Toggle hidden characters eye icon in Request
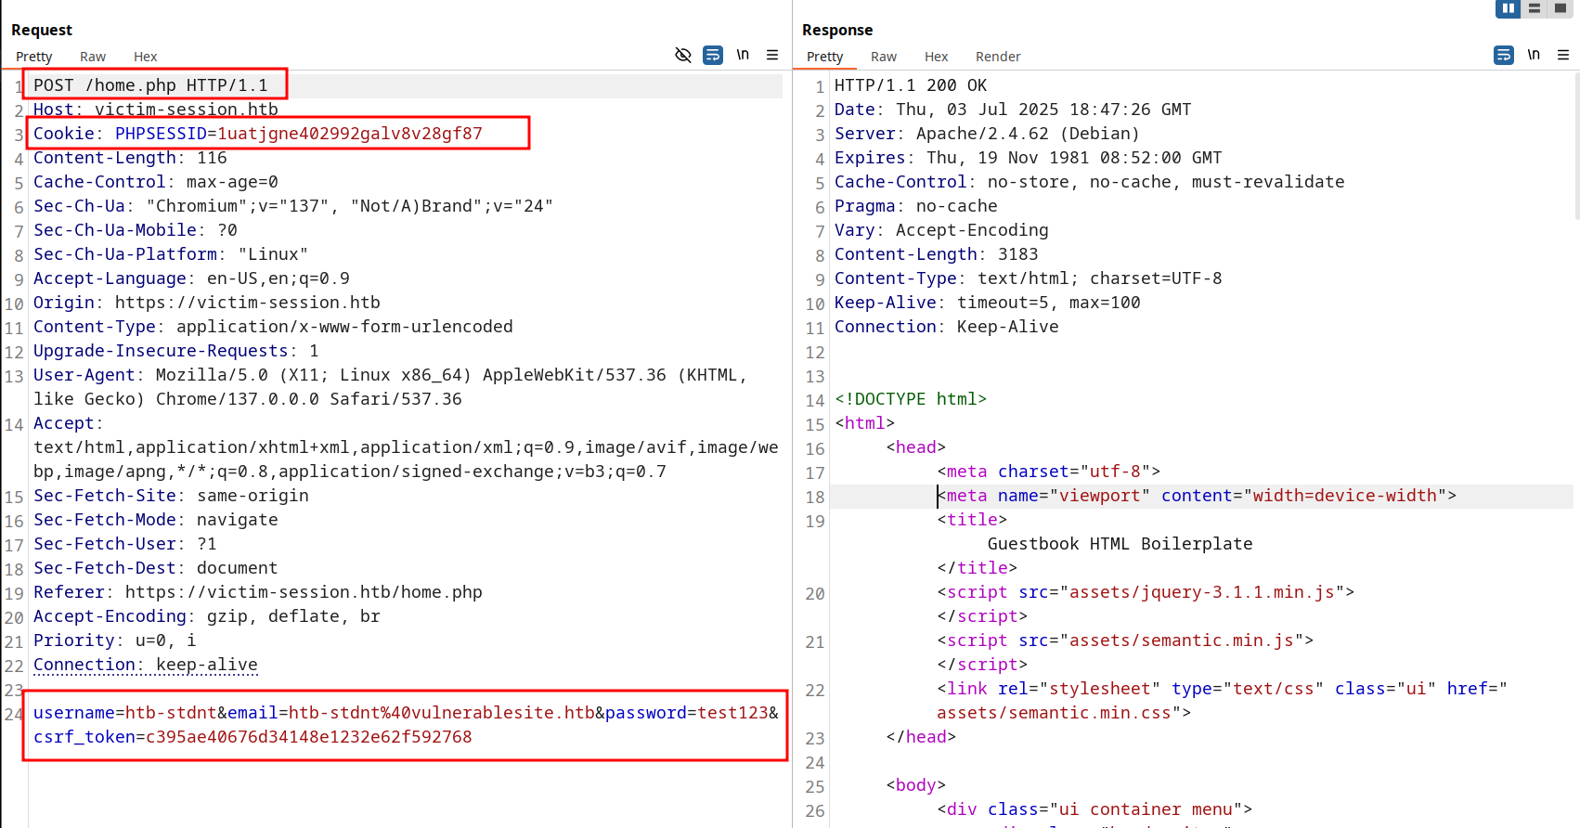The image size is (1580, 828). pyautogui.click(x=683, y=55)
